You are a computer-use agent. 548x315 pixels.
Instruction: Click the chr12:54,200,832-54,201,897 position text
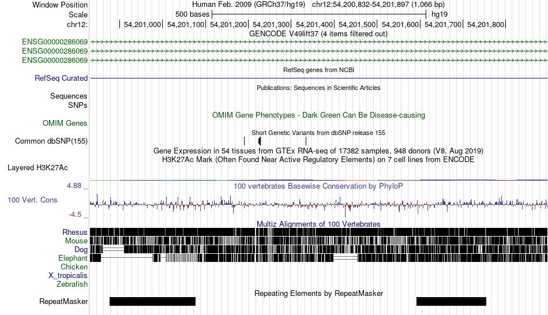point(378,5)
